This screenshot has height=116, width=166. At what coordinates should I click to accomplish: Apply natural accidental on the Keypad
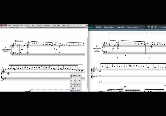click(x=72, y=81)
